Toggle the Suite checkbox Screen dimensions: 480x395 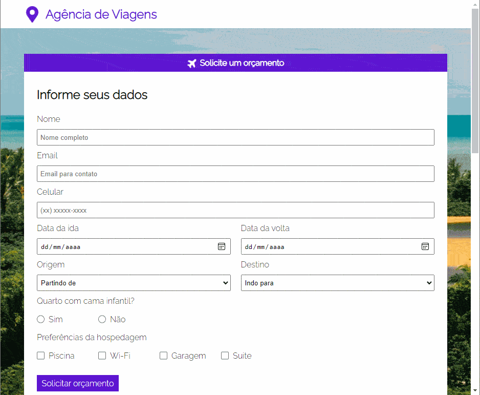[225, 356]
